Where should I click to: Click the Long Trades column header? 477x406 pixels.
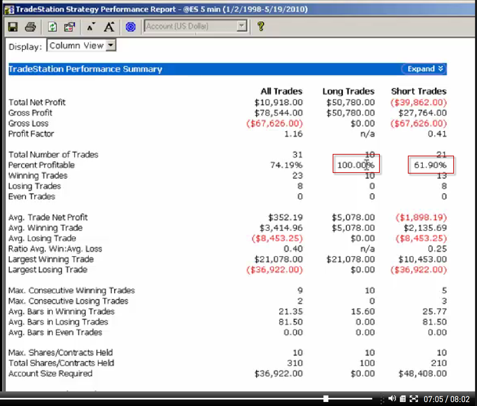pos(348,91)
